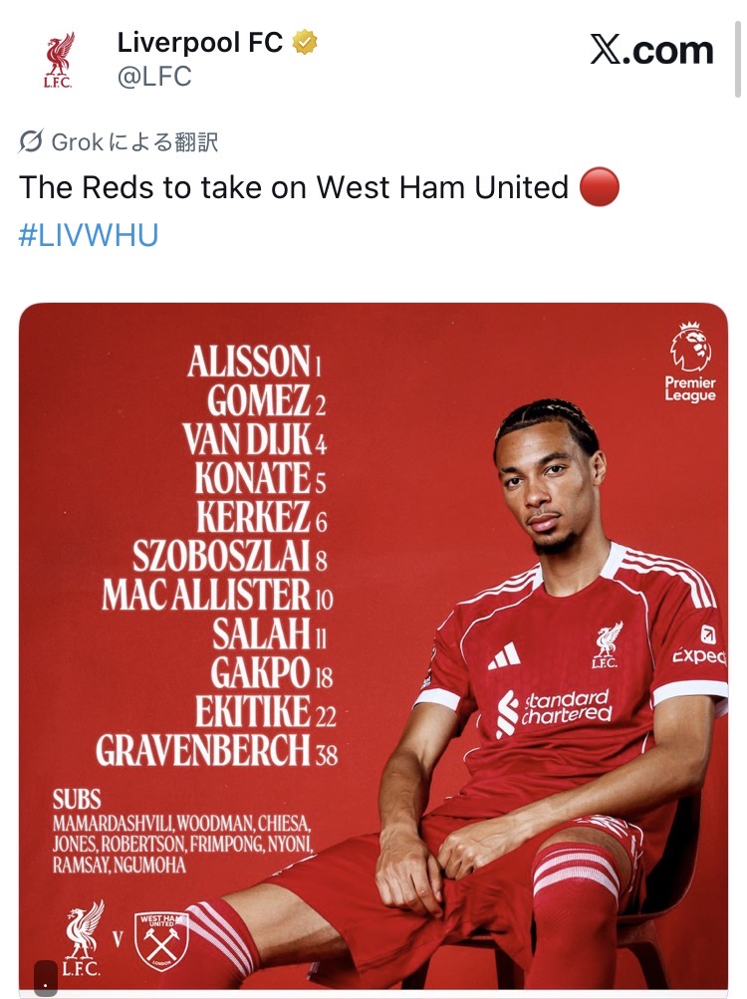Image resolution: width=747 pixels, height=999 pixels.
Task: Click the red circle emoji in tweet
Action: tap(599, 186)
